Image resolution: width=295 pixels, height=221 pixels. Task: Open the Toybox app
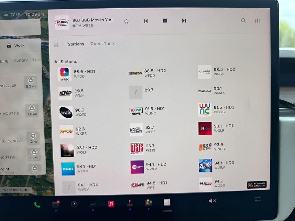(x=148, y=203)
